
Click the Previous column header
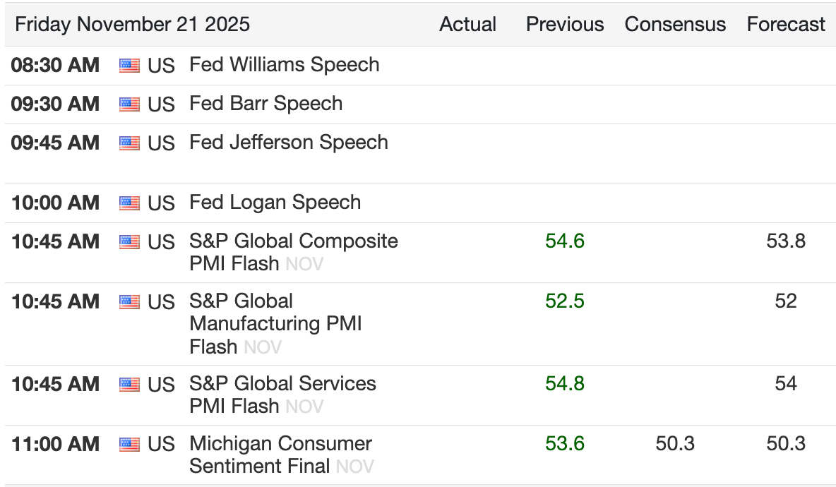(565, 24)
